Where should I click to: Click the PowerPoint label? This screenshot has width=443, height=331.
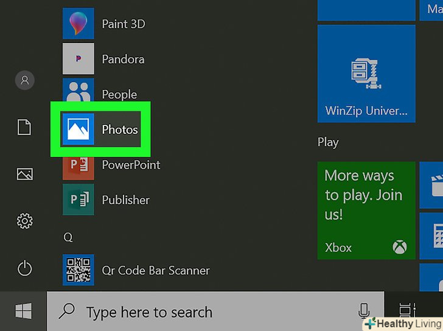(131, 165)
